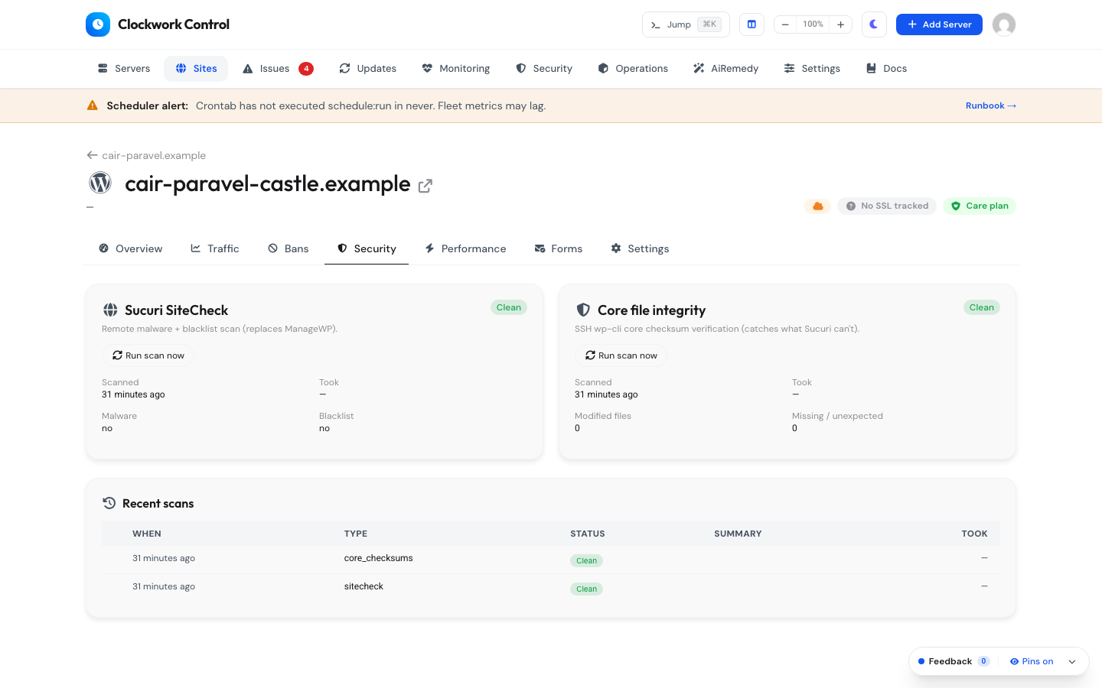This screenshot has width=1102, height=688.
Task: Toggle the layout columns icon button
Action: tap(752, 24)
